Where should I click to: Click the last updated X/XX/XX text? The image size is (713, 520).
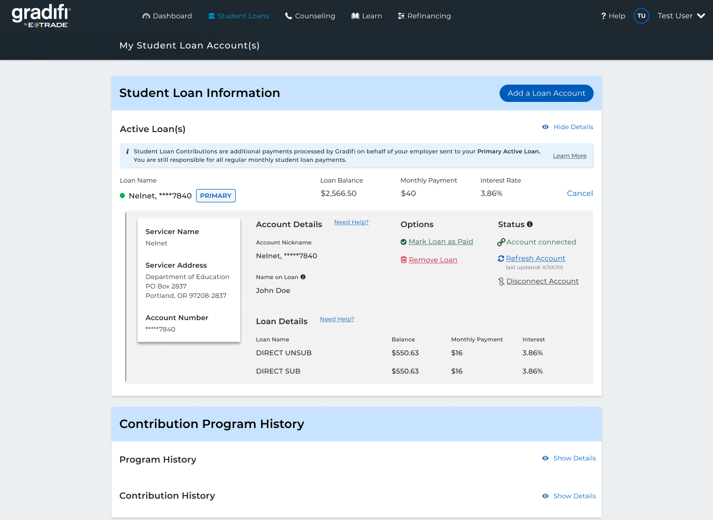535,268
